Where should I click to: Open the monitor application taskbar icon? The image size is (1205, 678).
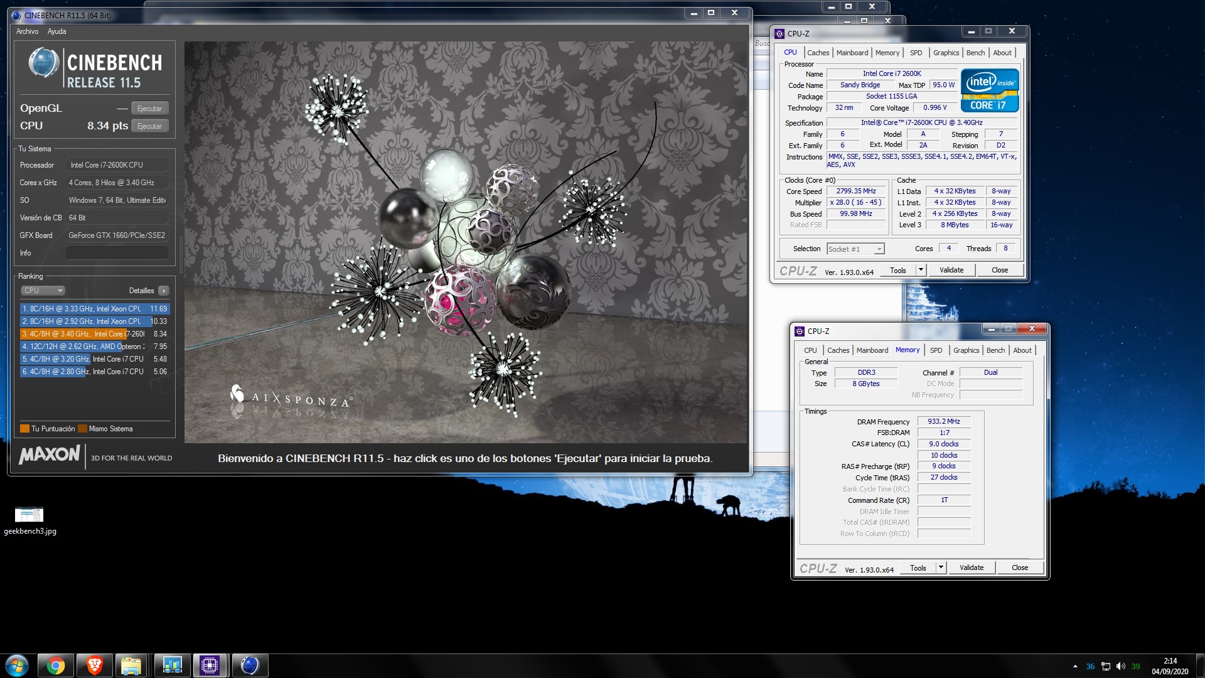coord(172,665)
